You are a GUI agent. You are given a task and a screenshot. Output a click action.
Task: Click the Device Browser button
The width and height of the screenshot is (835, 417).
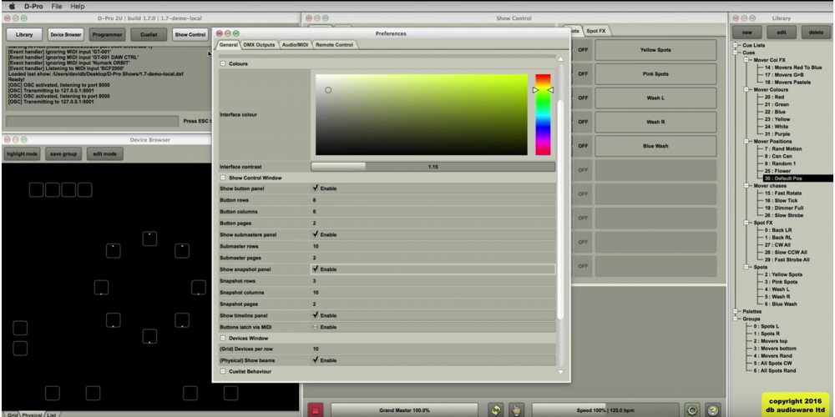coord(65,34)
